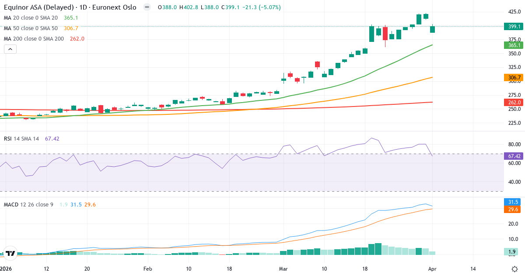Image resolution: width=525 pixels, height=275 pixels.
Task: Click the Equinor ASA symbol title
Action: 70,7
